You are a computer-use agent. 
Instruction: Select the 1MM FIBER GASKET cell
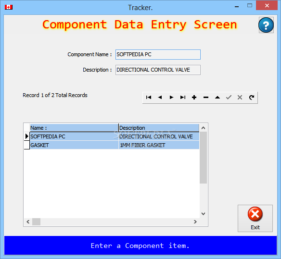(x=159, y=145)
